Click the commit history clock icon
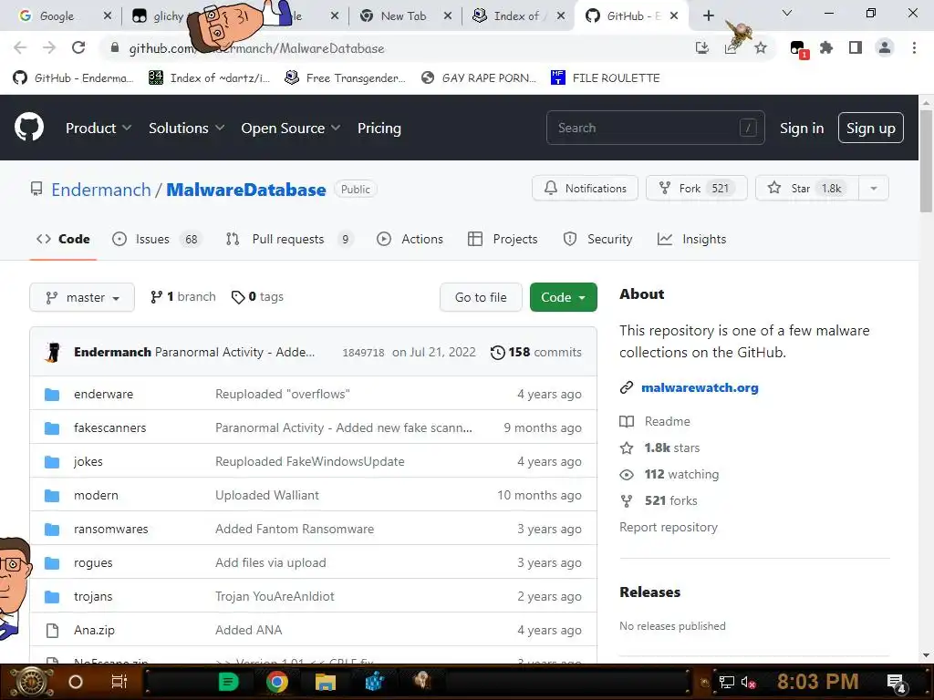This screenshot has height=700, width=934. 497,353
